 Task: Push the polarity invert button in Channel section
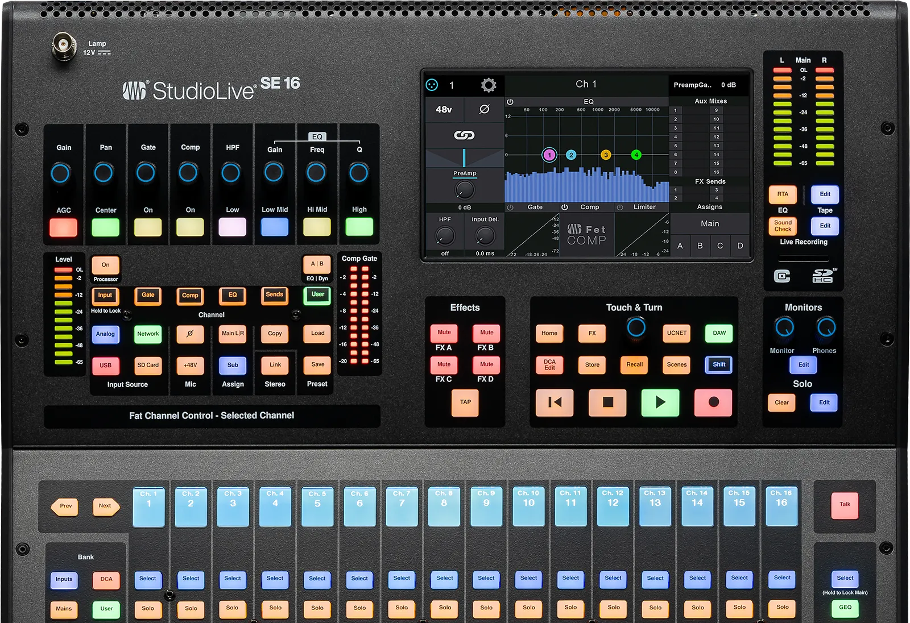[190, 334]
